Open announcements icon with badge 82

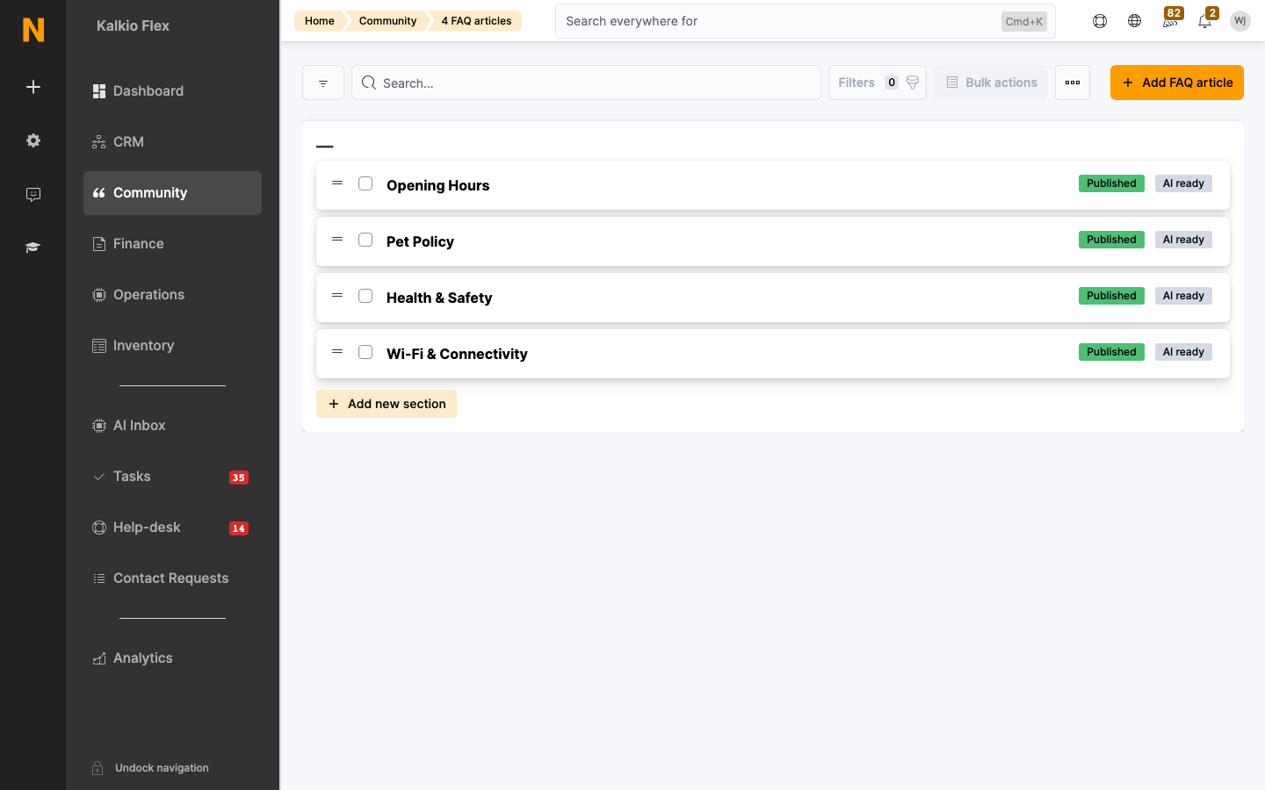coord(1170,19)
